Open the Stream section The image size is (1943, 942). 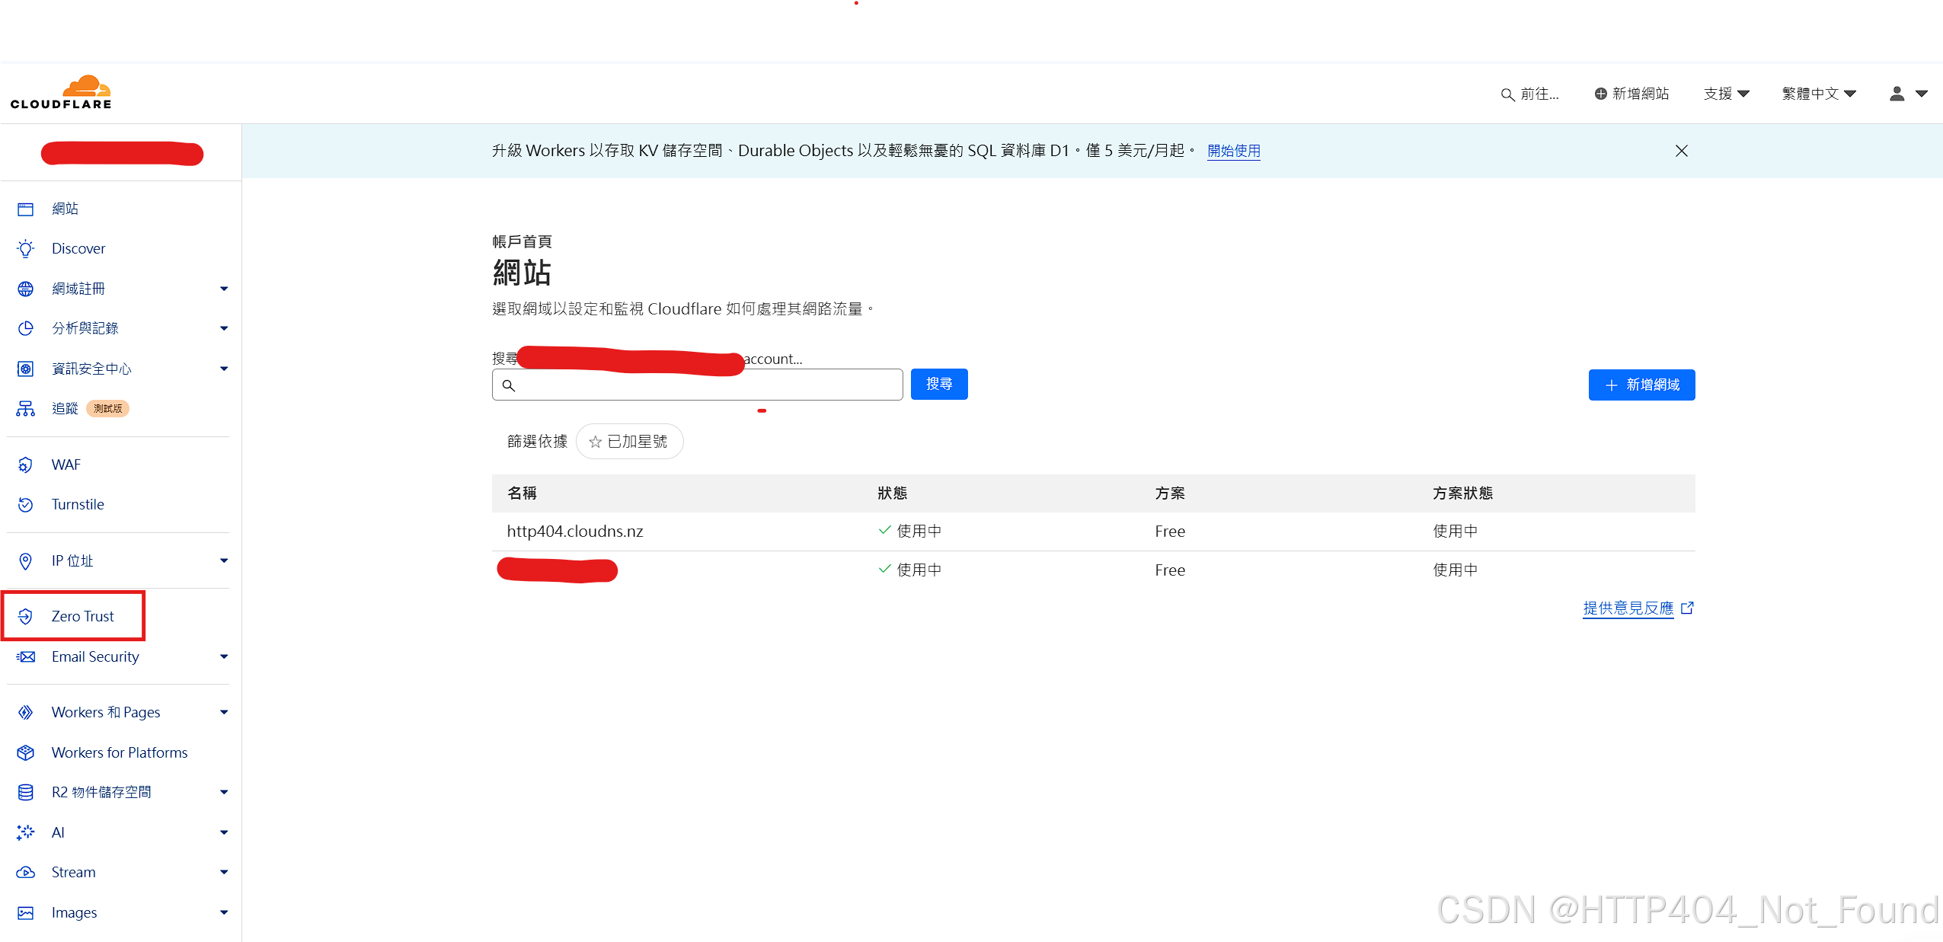pyautogui.click(x=73, y=871)
